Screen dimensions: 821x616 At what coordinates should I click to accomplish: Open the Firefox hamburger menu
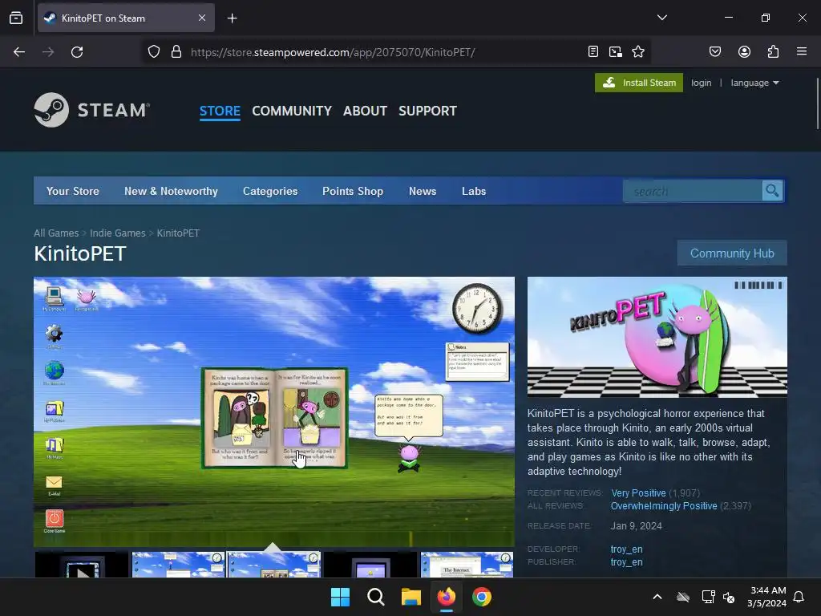coord(802,52)
